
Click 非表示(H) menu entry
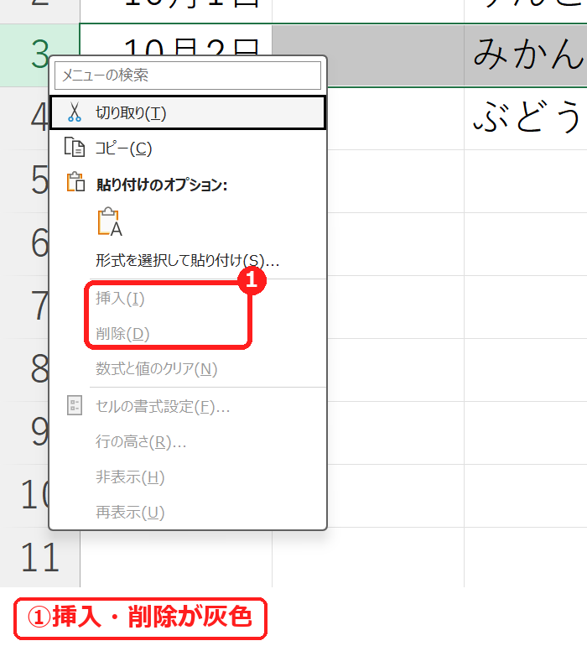[x=188, y=477]
